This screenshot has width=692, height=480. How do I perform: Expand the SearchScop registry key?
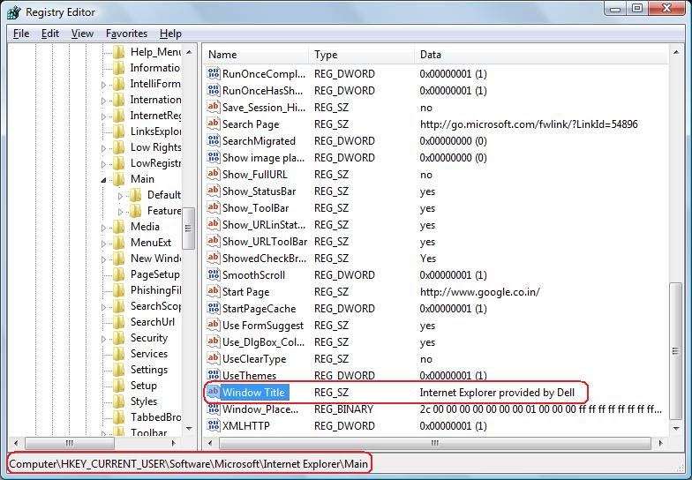[103, 307]
